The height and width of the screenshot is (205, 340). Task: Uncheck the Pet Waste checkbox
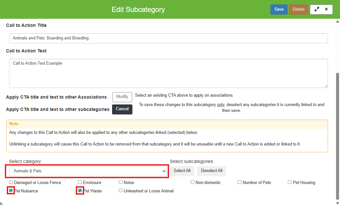tap(80, 190)
